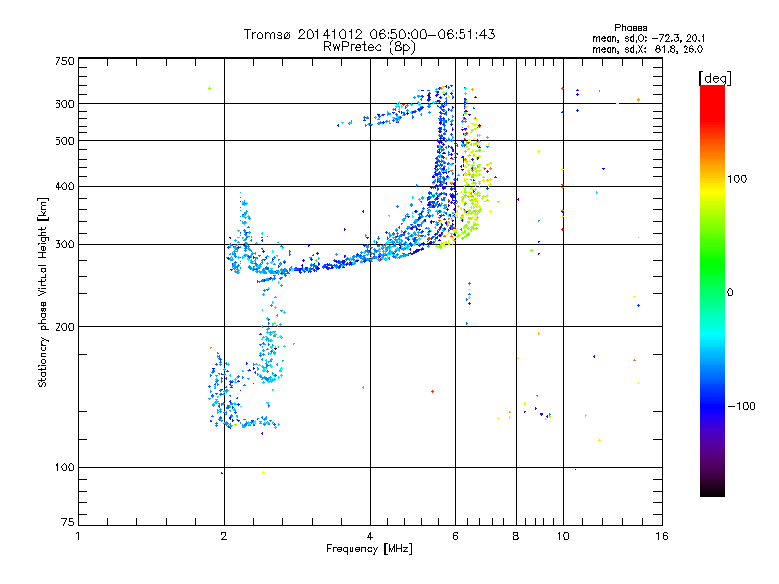The width and height of the screenshot is (779, 584).
Task: Click the x-axis tick label '2'
Action: [224, 536]
